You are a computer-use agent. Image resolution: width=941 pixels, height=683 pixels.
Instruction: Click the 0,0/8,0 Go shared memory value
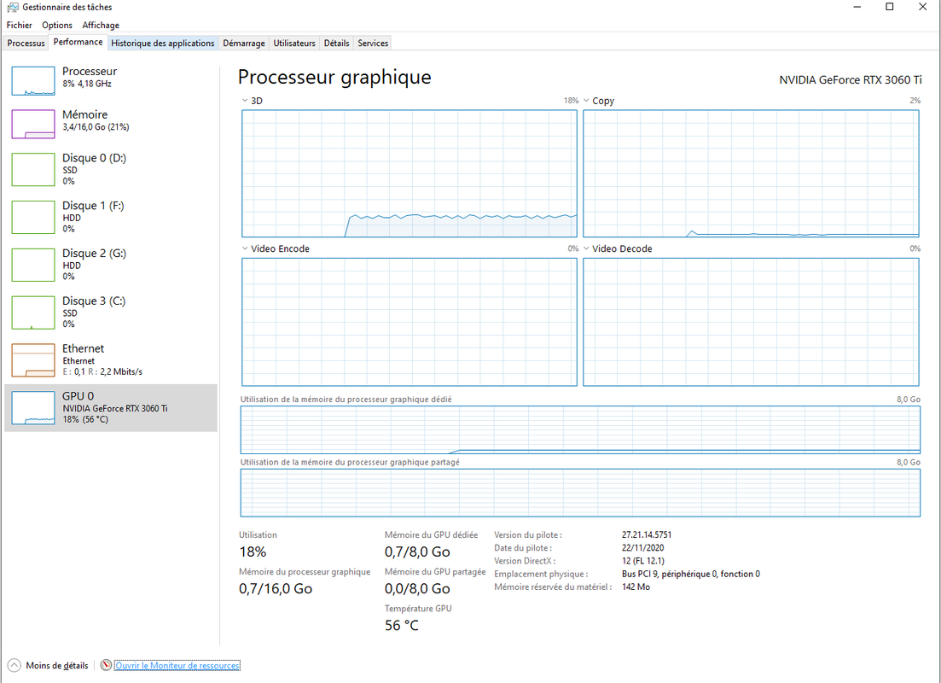[417, 589]
